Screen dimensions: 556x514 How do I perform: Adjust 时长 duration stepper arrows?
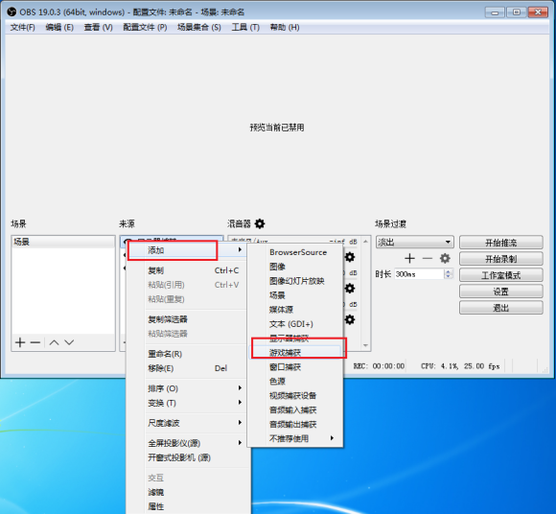[449, 274]
